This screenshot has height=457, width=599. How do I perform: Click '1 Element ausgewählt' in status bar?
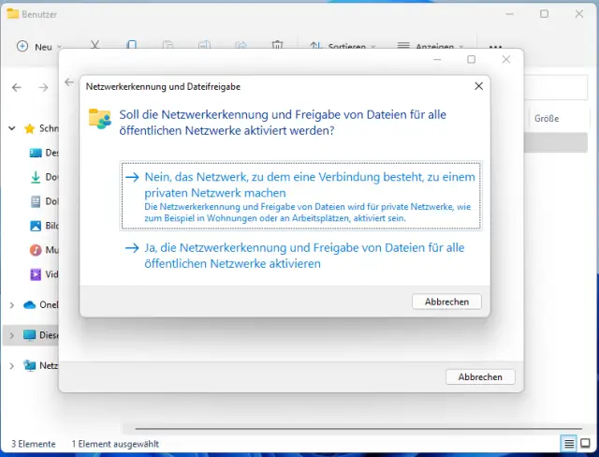point(115,444)
